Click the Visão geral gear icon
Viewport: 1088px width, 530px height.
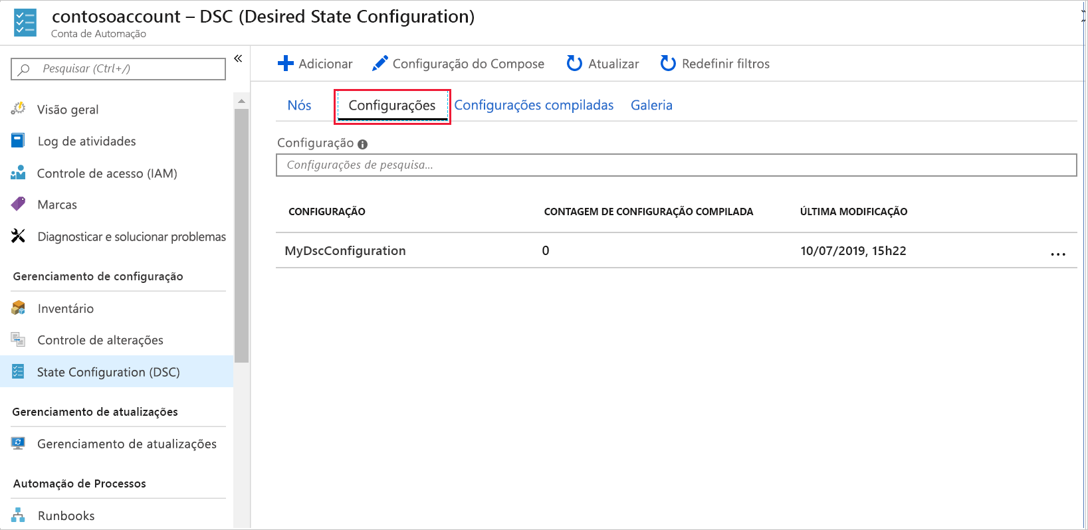click(x=19, y=108)
